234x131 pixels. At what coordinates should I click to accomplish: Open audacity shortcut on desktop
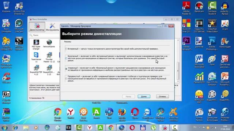[225, 8]
